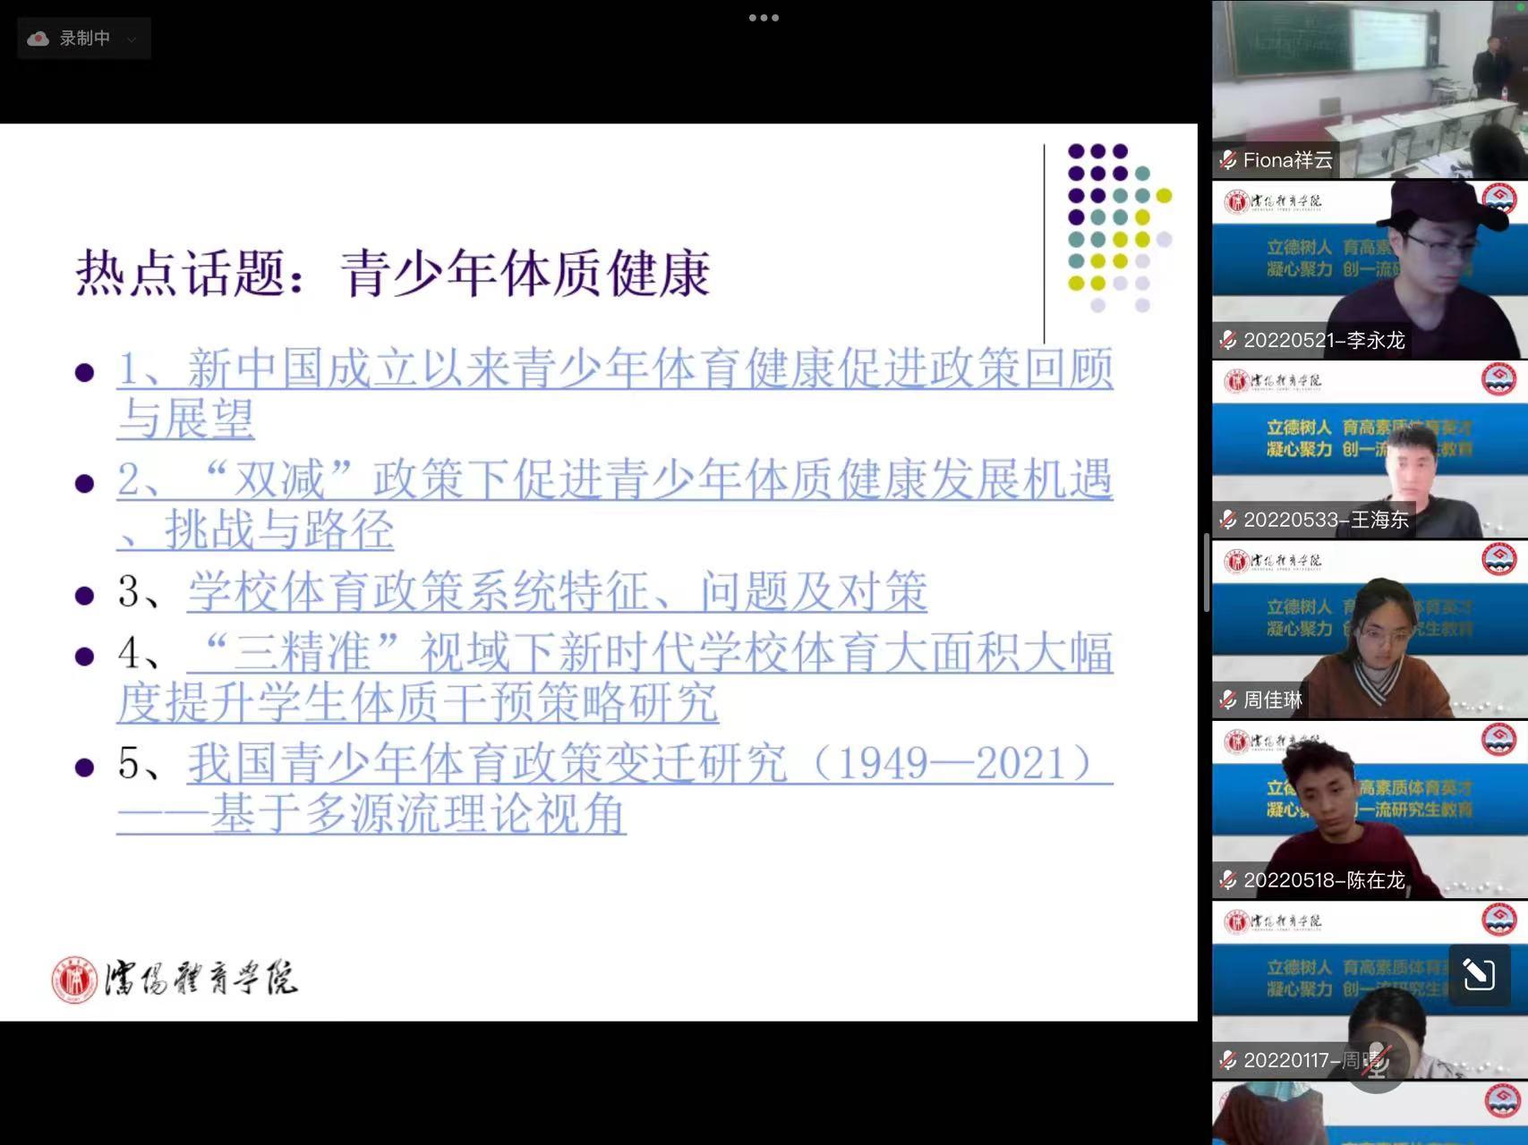
Task: Click the divider handle beside the participant strip
Action: click(1206, 572)
